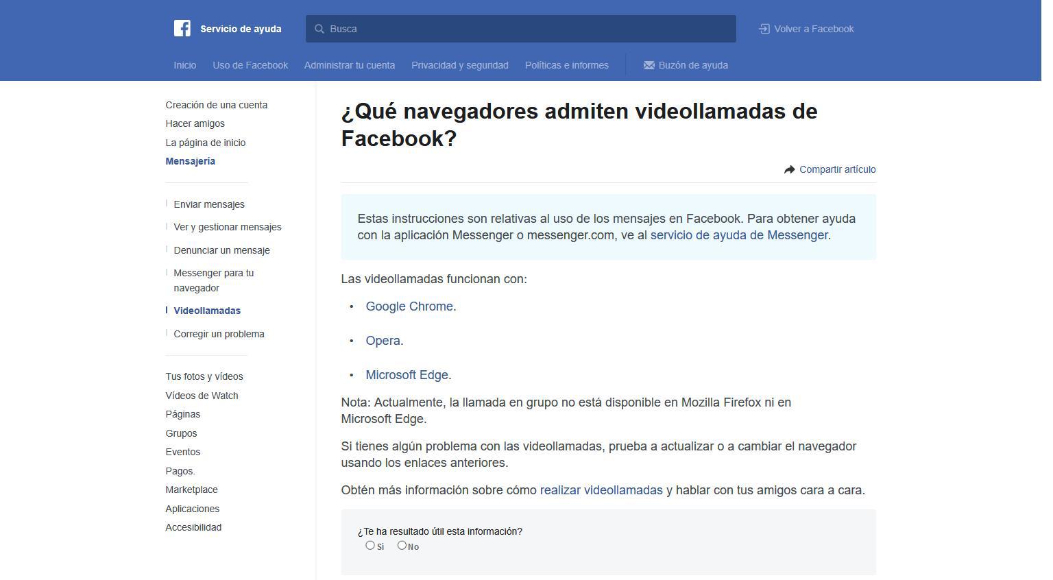The width and height of the screenshot is (1053, 580).
Task: Click Servicio de ayuda title
Action: (x=241, y=29)
